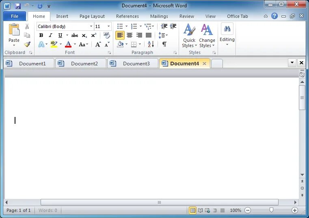
Task: Click the new blank tab button
Action: click(217, 63)
